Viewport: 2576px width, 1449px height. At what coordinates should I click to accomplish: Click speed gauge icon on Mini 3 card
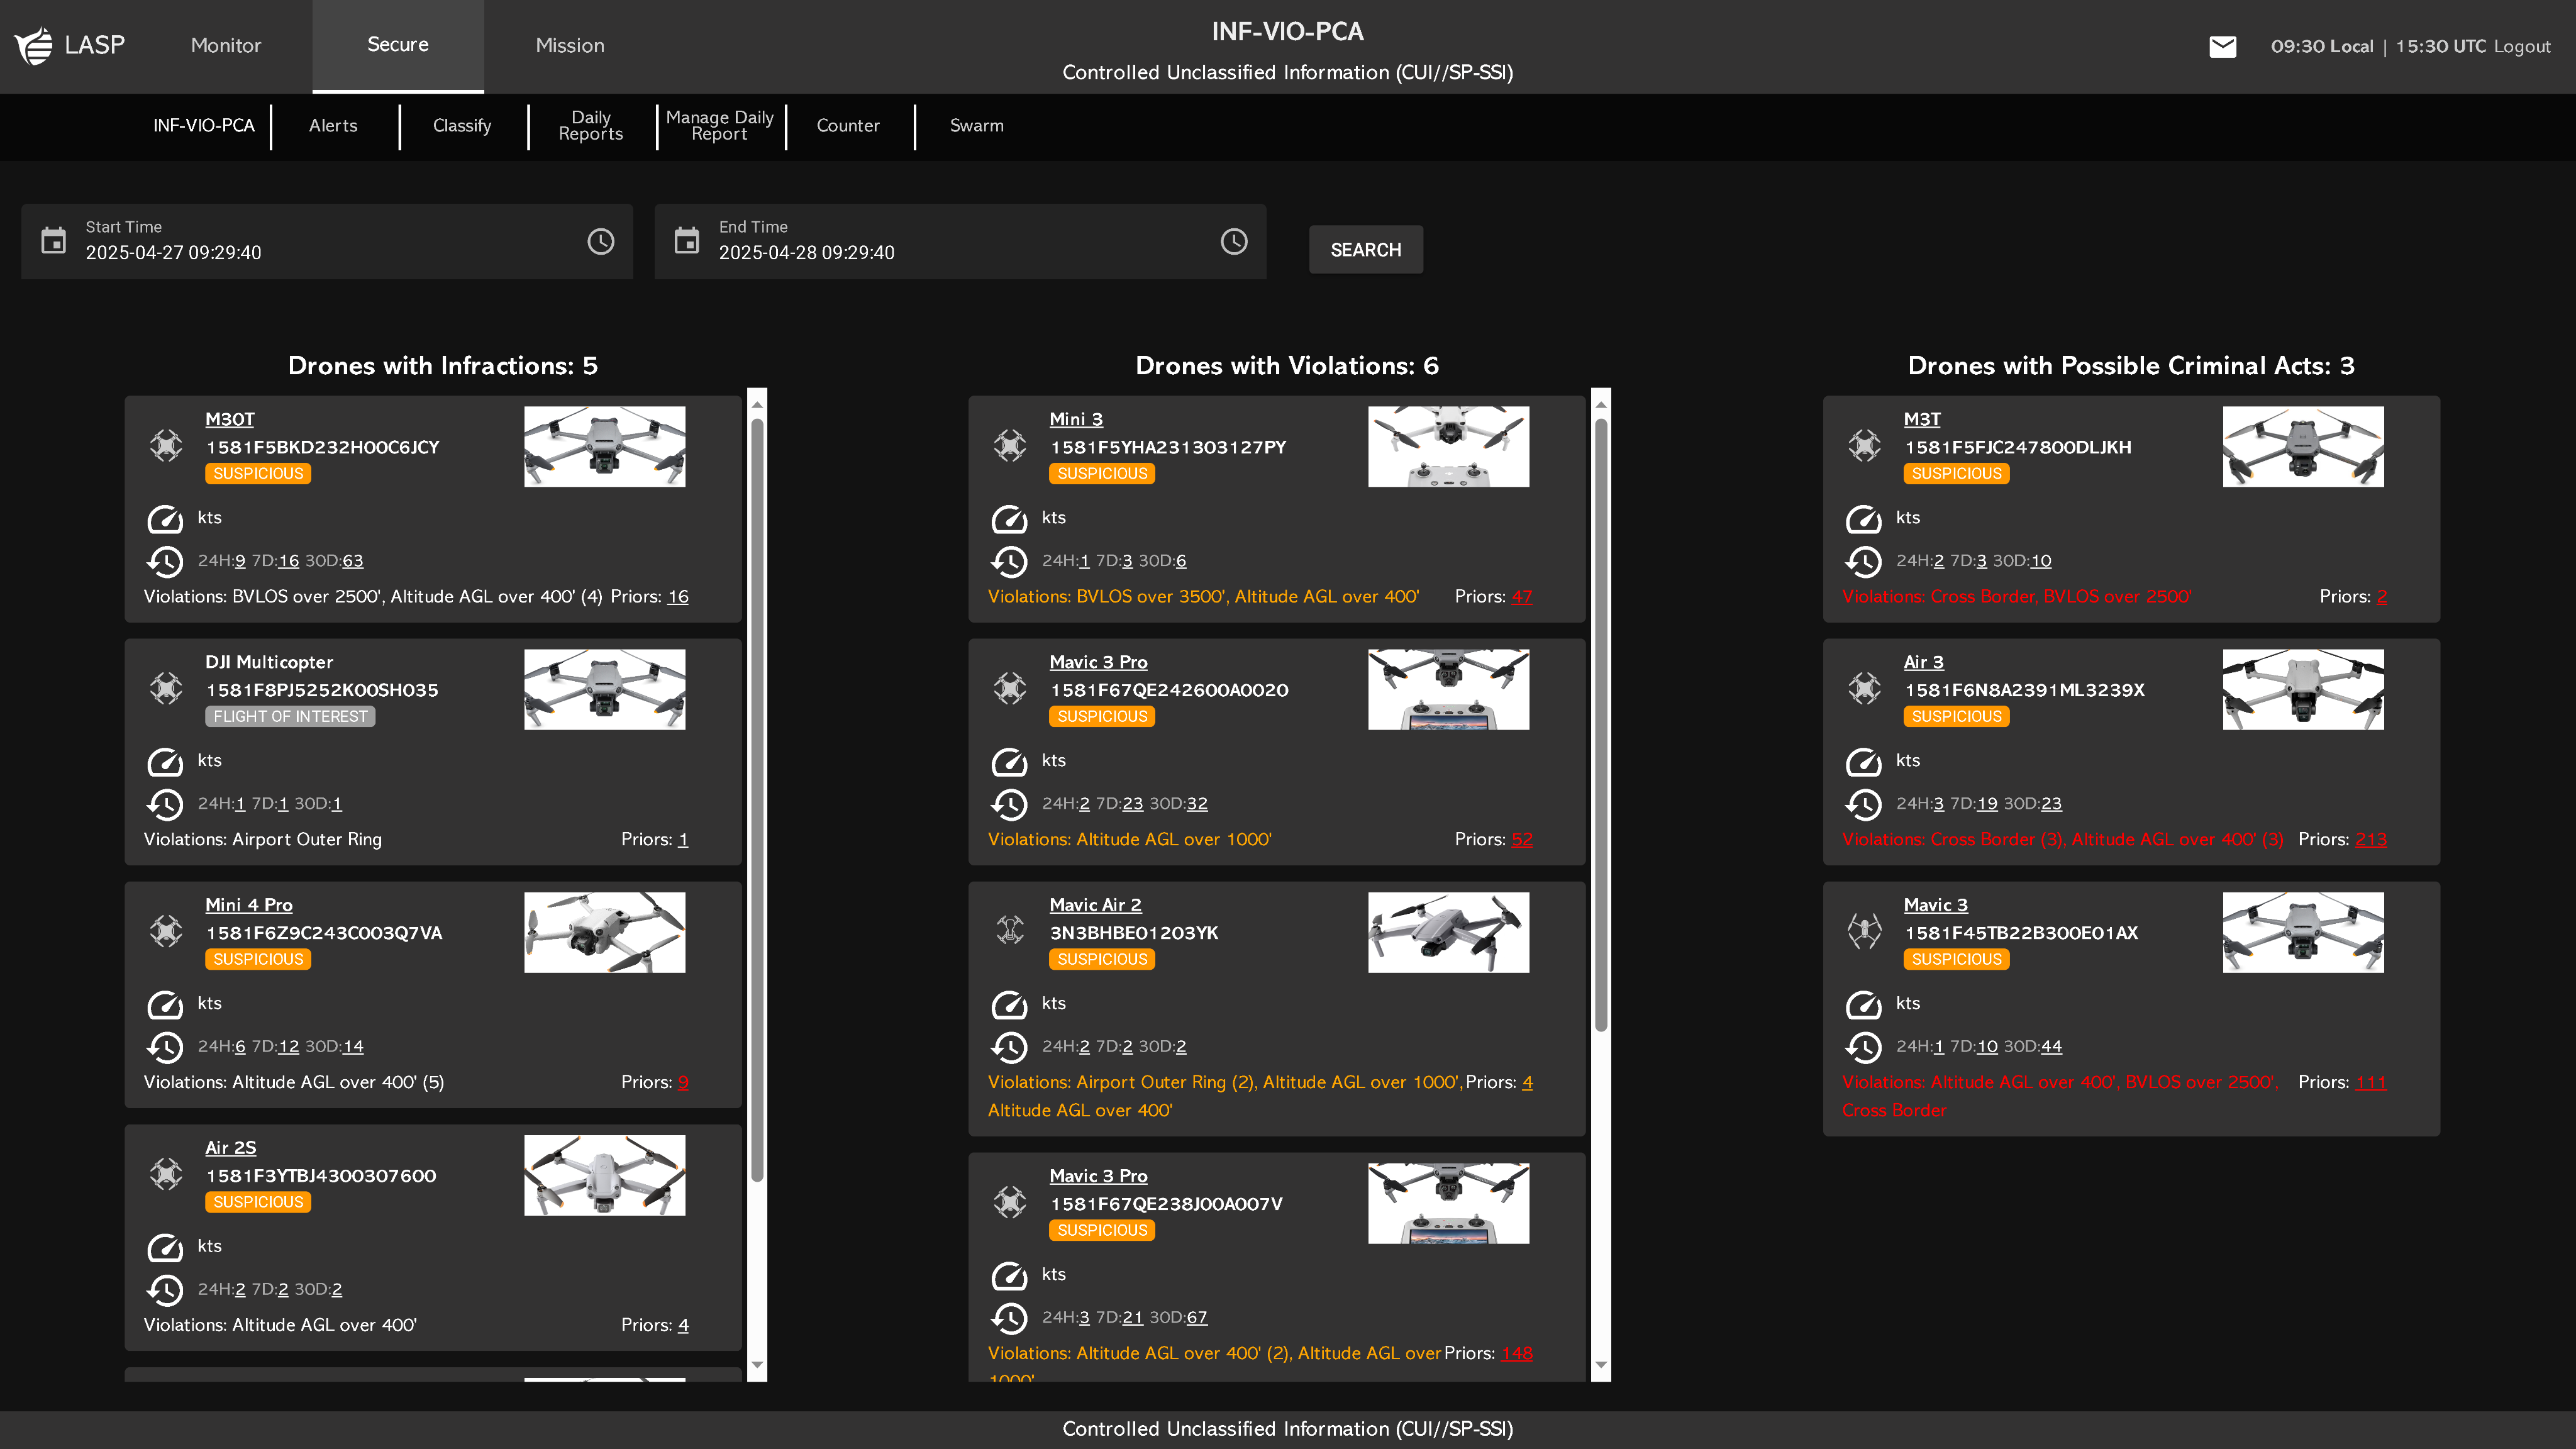(1009, 519)
